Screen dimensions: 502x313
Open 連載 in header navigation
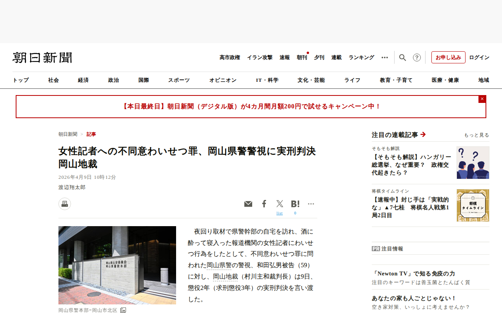click(336, 58)
